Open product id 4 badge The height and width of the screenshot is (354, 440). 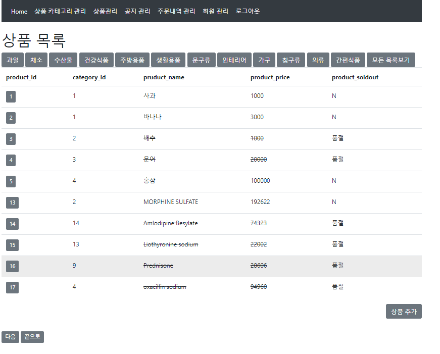[x=11, y=160]
